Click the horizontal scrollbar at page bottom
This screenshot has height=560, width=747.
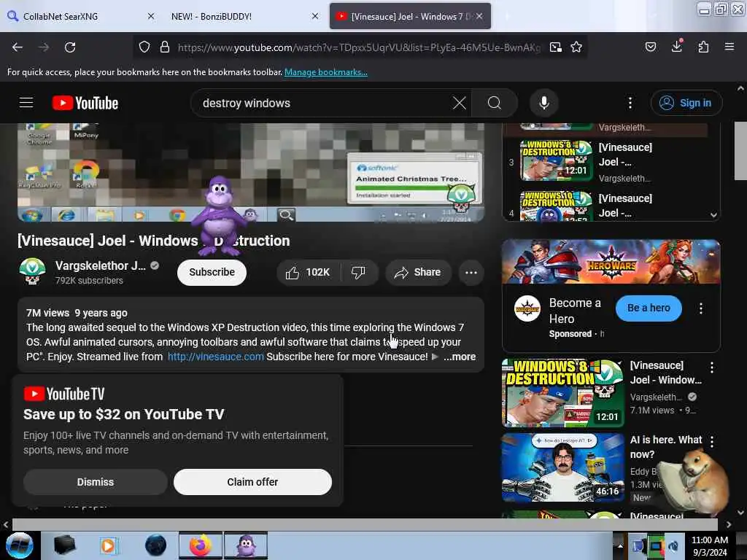point(365,524)
